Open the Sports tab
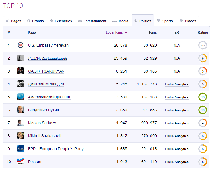Screen dimensions: 215x174 pyautogui.click(x=165, y=21)
